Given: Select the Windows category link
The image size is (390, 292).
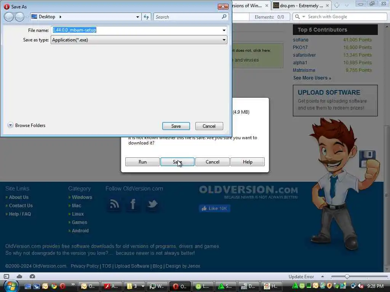Looking at the screenshot, I should coord(82,197).
